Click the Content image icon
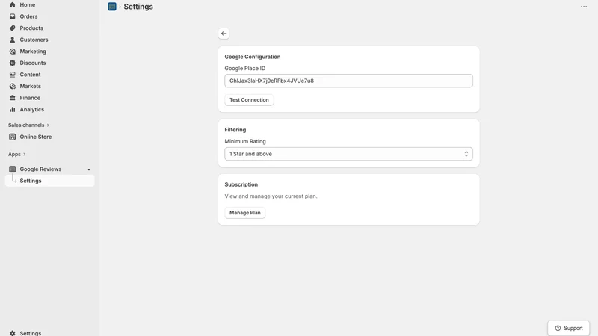598x336 pixels. 12,75
